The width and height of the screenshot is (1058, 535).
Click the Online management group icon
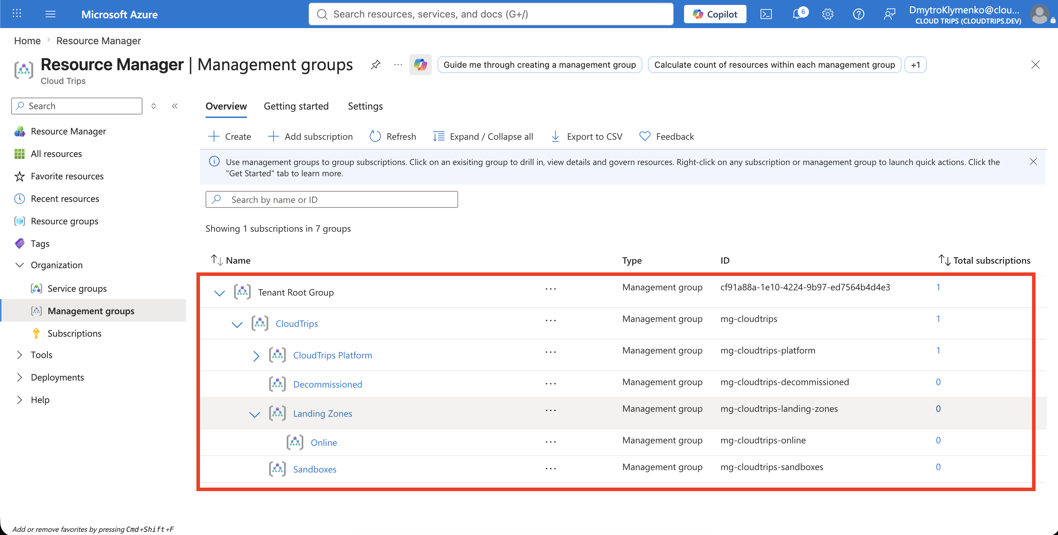(x=295, y=442)
